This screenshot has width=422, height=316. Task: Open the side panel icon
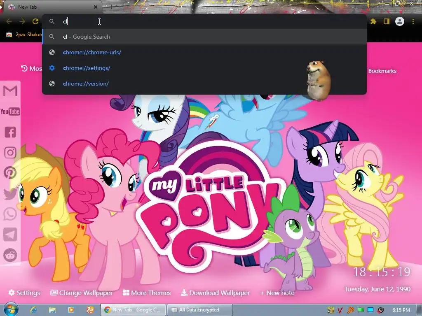pos(387,21)
